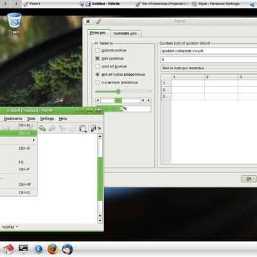
Task: Launch Firefox from the bottom dock
Action: pos(53,249)
